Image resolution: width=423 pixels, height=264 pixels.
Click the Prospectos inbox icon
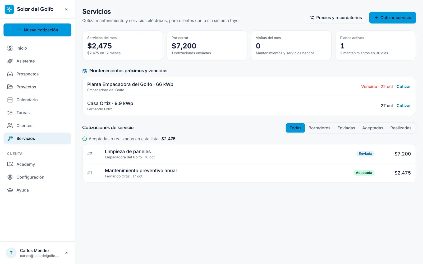point(10,74)
